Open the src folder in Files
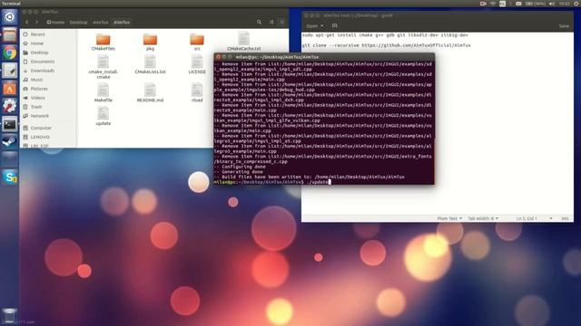Screen dimensions: 581x326 pyautogui.click(x=197, y=42)
